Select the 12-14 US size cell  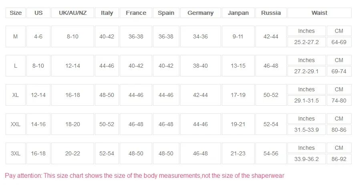tap(38, 95)
